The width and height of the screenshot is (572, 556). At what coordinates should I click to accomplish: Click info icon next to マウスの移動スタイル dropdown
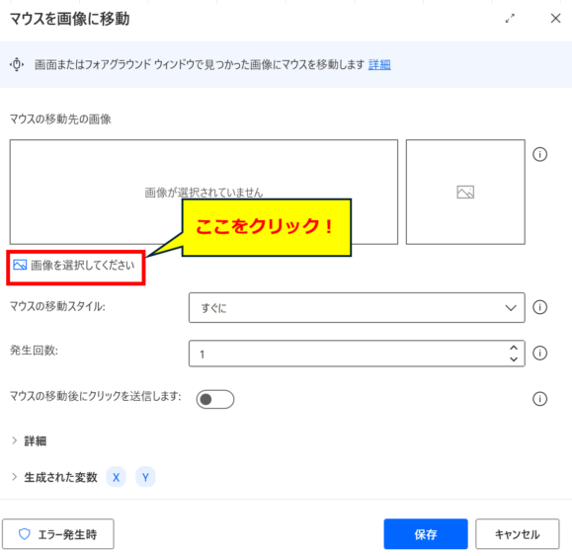(539, 307)
